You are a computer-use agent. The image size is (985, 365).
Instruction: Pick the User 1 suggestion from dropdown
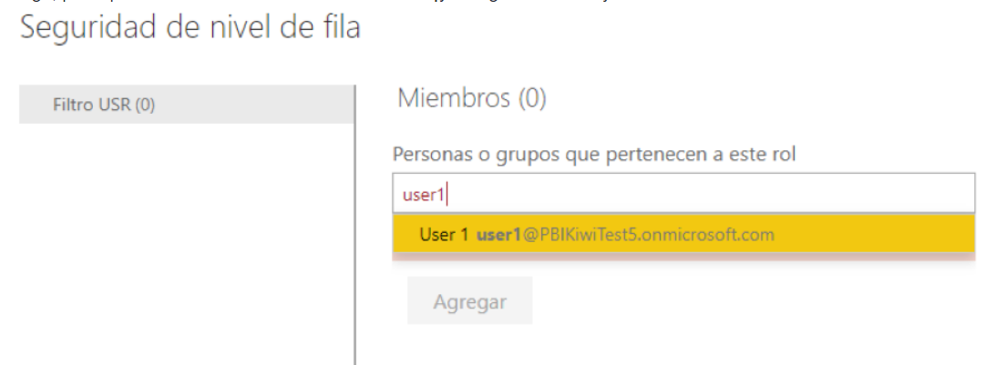click(x=683, y=235)
